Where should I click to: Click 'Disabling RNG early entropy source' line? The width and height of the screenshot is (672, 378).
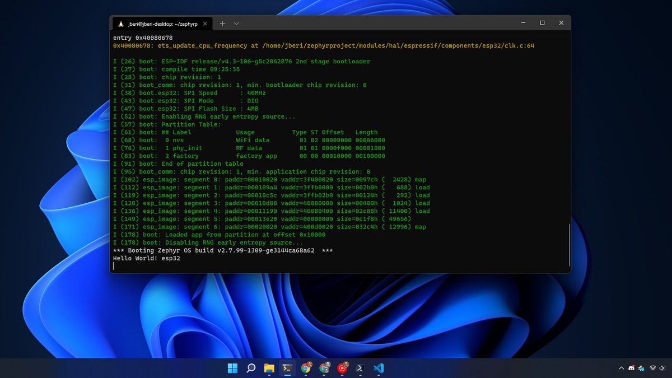pos(208,242)
